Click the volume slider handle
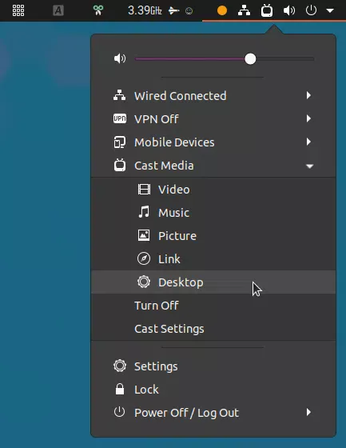Image resolution: width=346 pixels, height=448 pixels. tap(250, 59)
